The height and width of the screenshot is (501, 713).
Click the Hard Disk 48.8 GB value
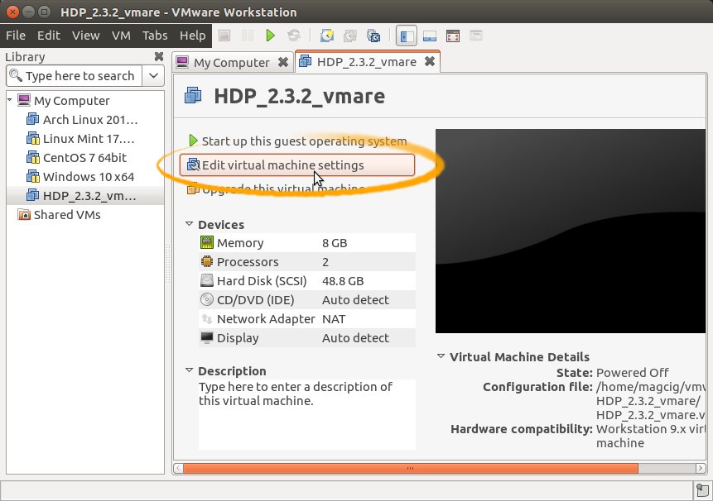click(343, 281)
